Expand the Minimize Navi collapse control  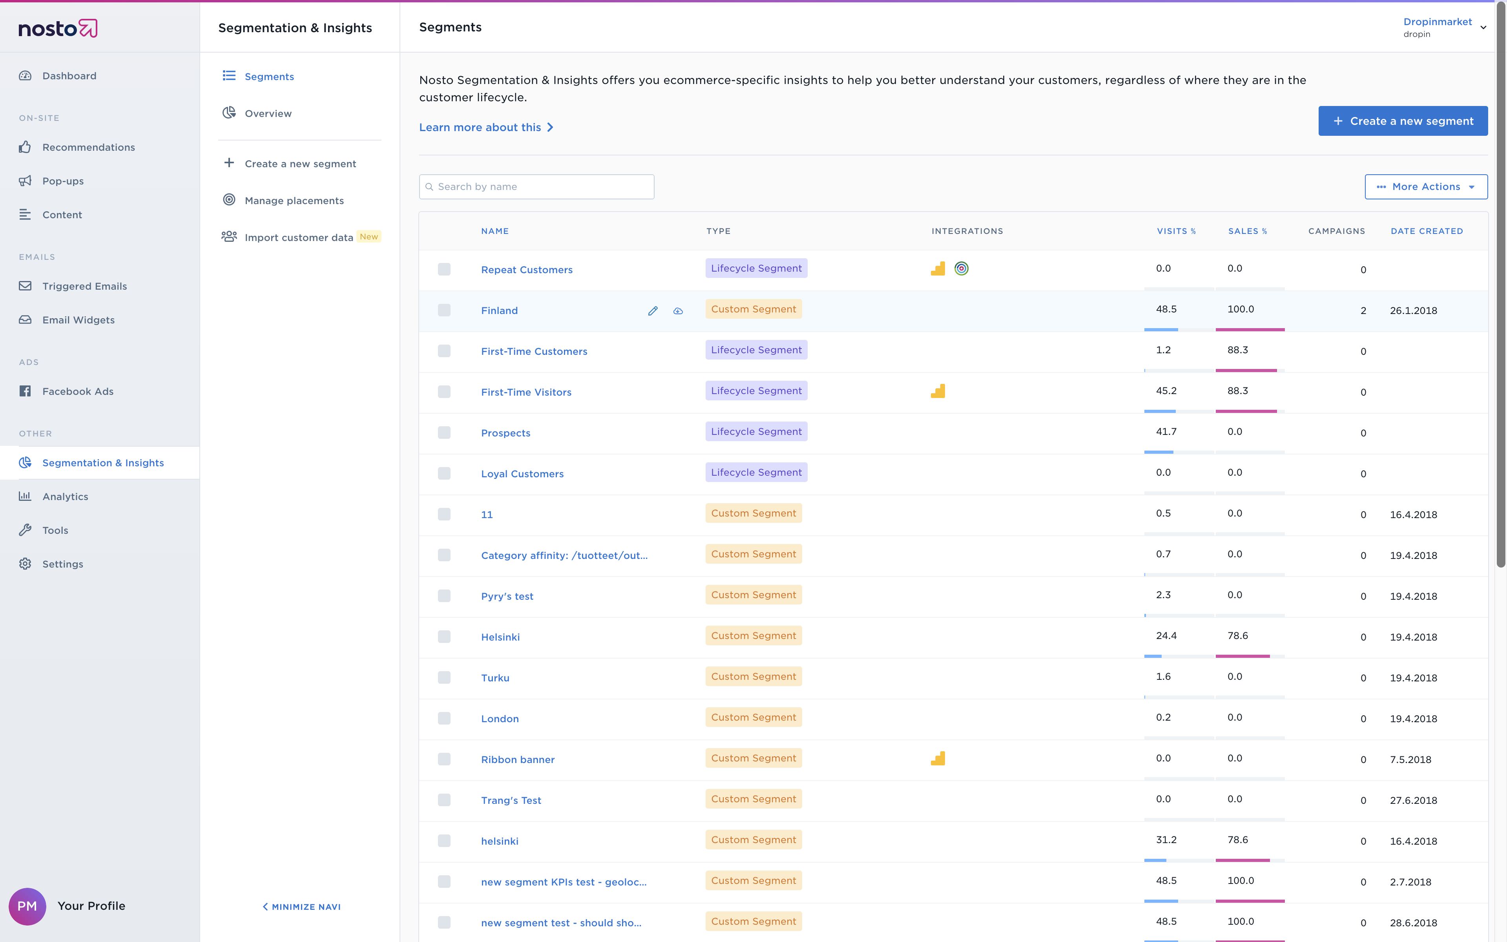pos(301,906)
